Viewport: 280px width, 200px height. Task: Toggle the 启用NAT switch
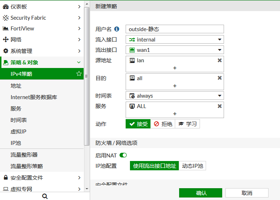click(x=123, y=155)
